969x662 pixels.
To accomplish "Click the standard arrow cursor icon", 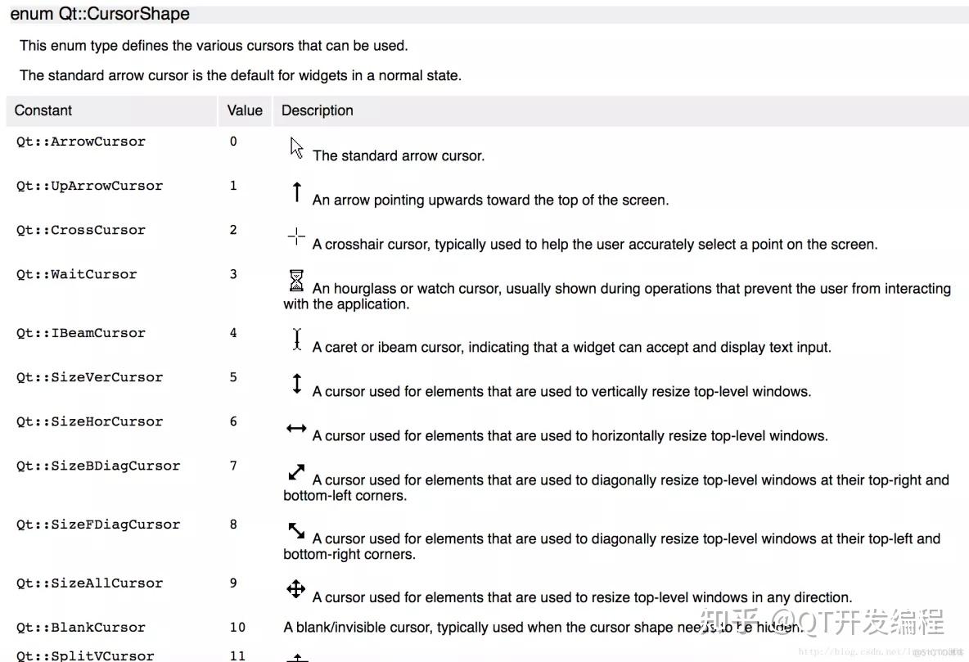I will 296,148.
